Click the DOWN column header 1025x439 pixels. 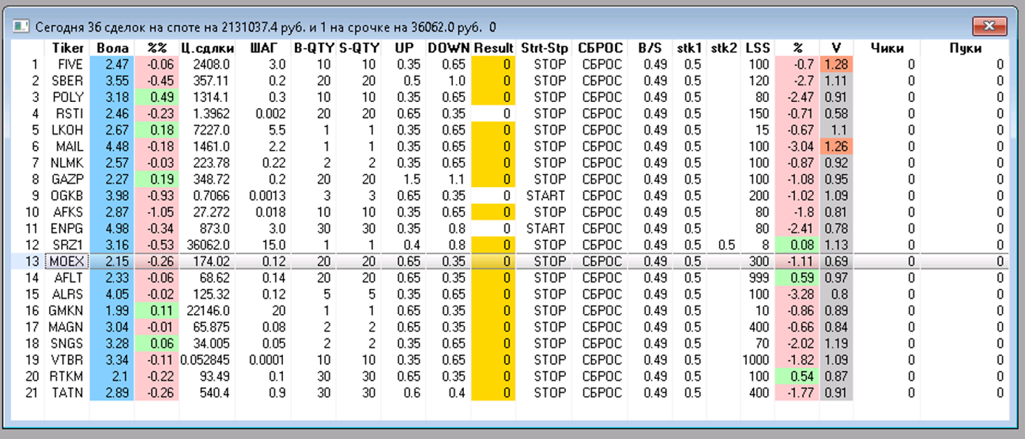[x=449, y=48]
